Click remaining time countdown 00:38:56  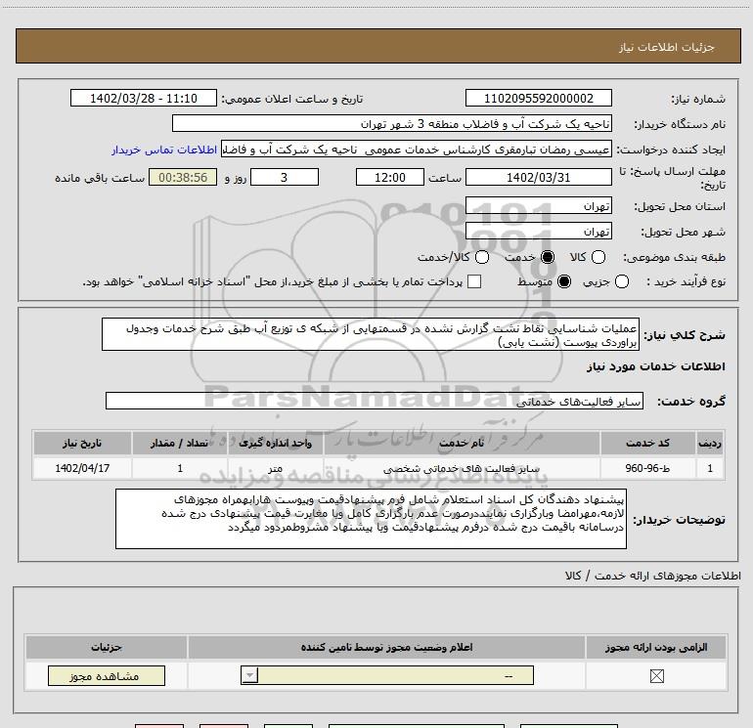[183, 177]
